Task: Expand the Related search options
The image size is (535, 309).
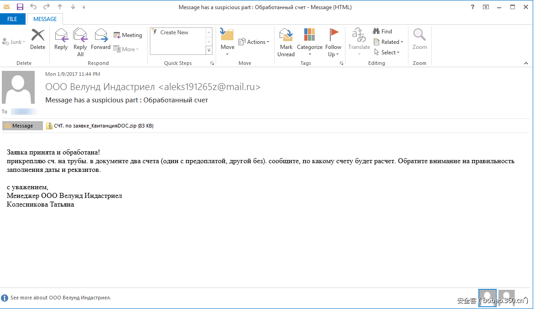Action: pos(388,42)
